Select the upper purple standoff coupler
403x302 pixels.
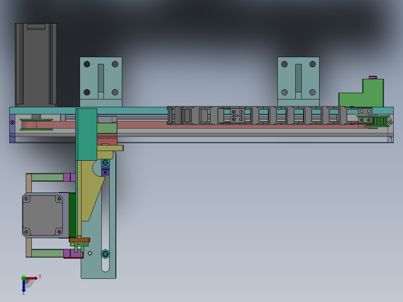[70, 177]
